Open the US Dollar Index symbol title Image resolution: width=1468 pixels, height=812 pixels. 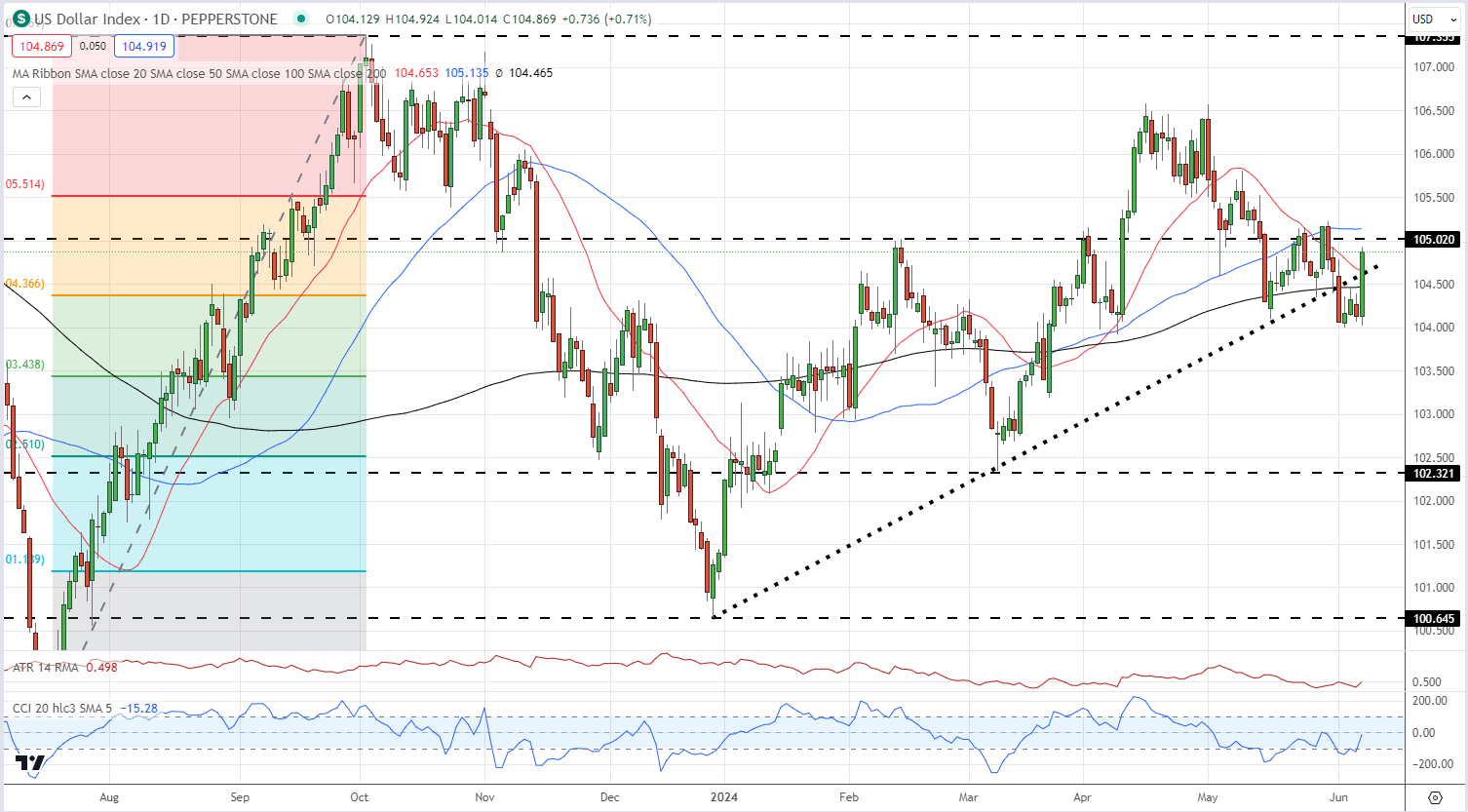point(156,19)
